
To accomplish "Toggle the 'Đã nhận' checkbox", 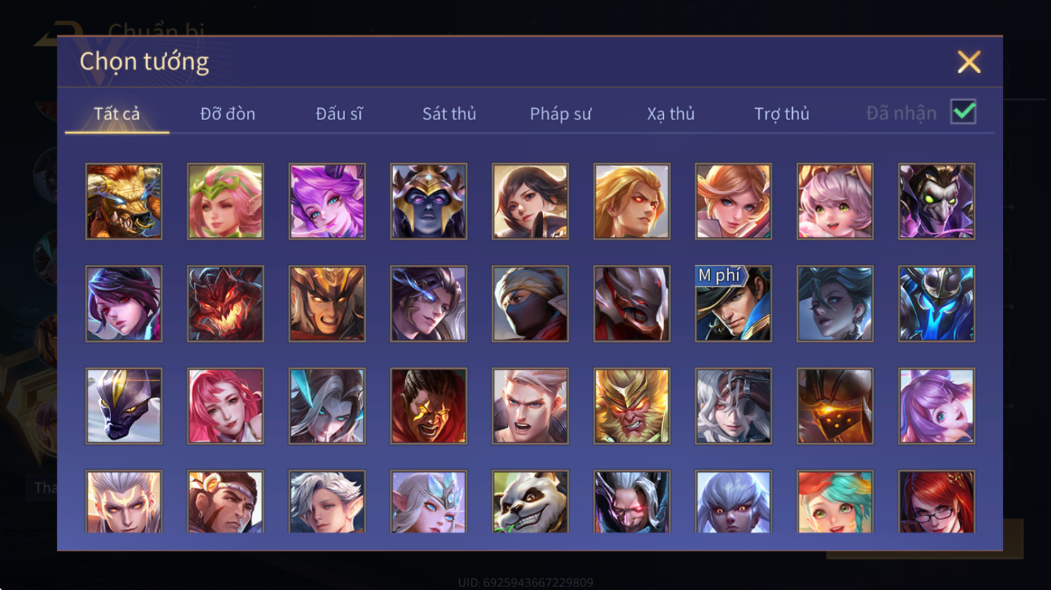I will (963, 112).
